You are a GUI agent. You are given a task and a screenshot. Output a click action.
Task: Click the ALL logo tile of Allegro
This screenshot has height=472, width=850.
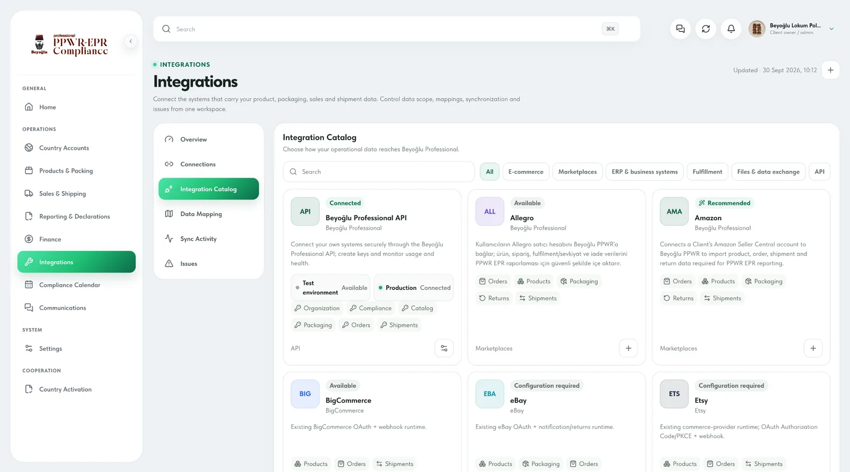point(490,211)
